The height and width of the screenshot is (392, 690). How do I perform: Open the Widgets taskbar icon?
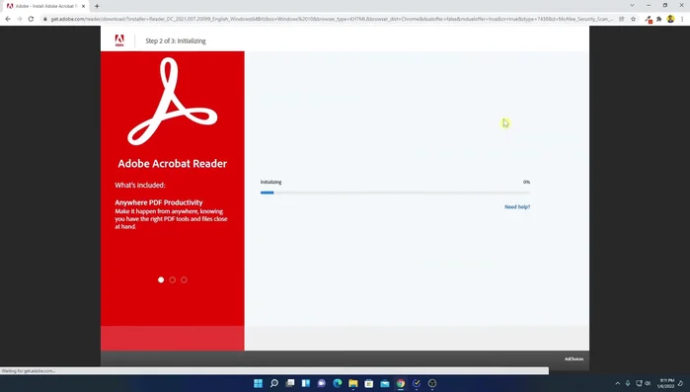(x=306, y=383)
